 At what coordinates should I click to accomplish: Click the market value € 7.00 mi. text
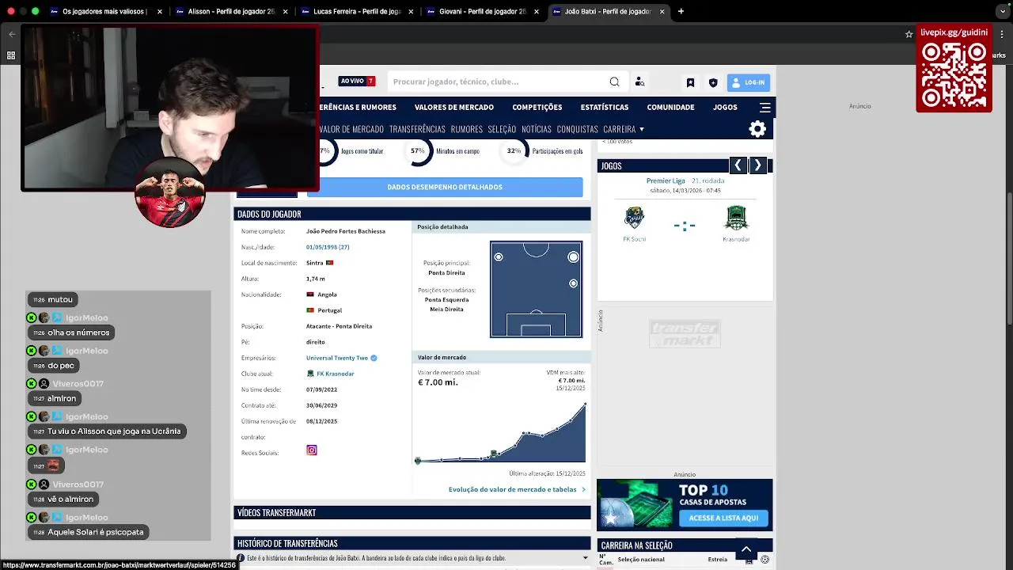438,382
